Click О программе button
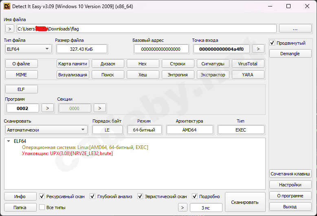Image resolution: width=317 pixels, height=216 pixels. coord(290,196)
